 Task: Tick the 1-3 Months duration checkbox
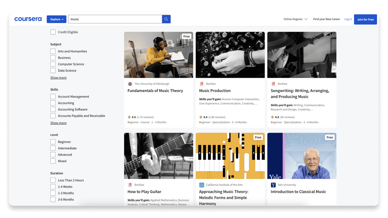(x=53, y=193)
